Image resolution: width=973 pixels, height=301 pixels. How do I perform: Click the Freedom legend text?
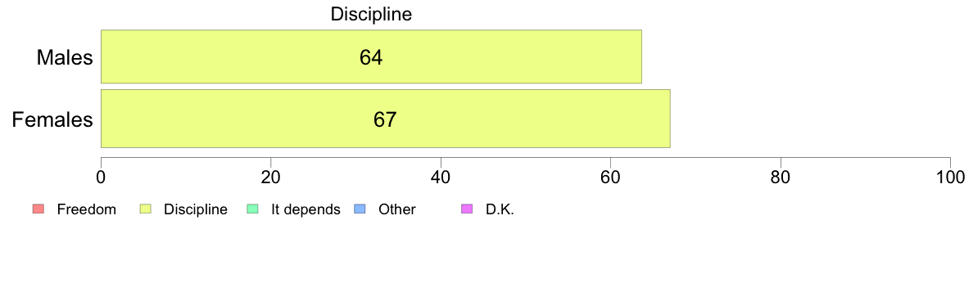(87, 209)
